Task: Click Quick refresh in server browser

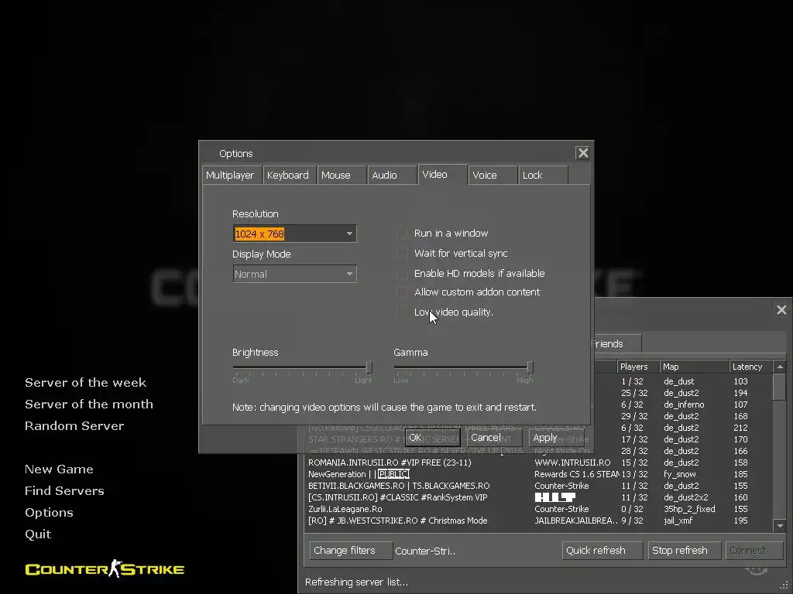Action: 602,551
